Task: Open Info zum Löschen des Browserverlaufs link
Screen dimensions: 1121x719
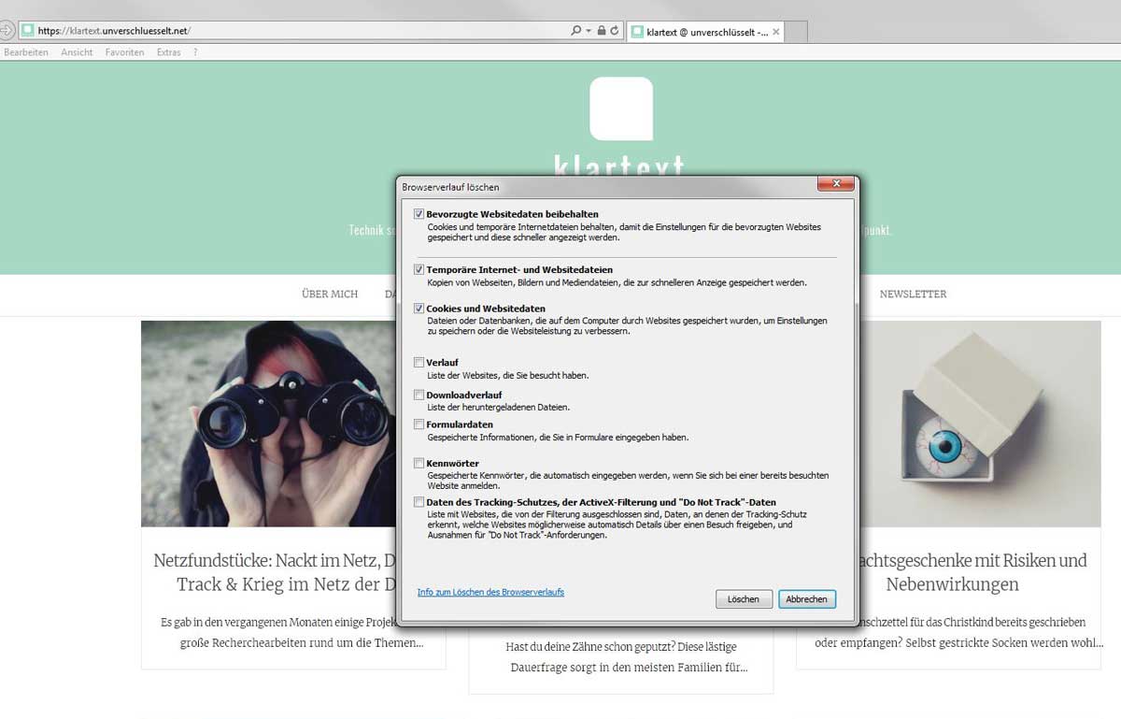Action: 490,592
